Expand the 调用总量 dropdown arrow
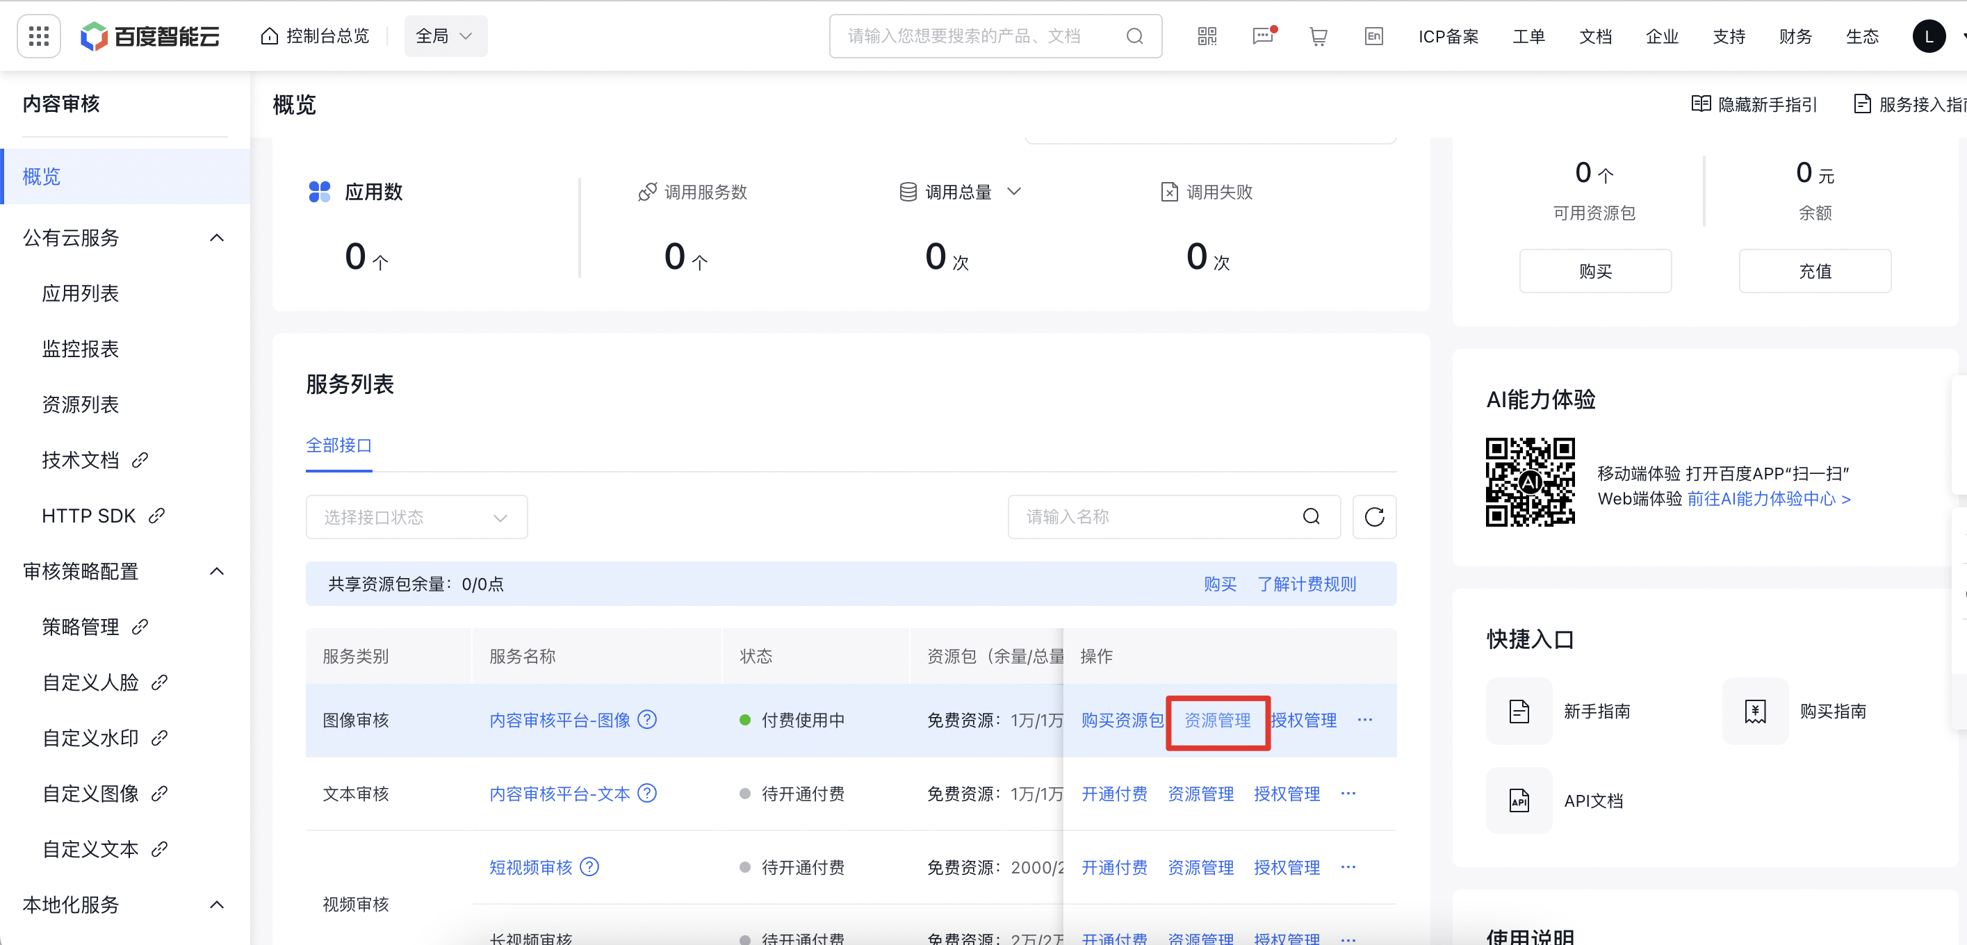 [1014, 192]
